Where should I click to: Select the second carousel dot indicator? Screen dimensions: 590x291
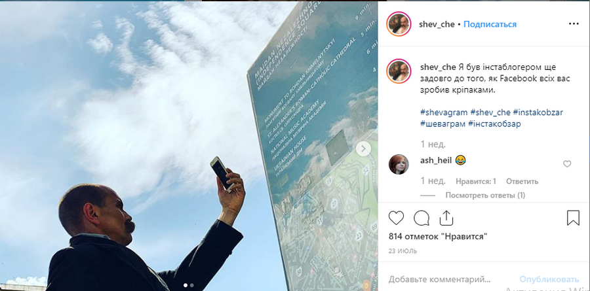tap(191, 285)
